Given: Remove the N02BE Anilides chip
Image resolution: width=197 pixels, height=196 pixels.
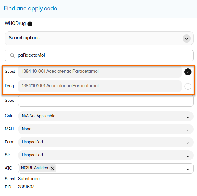Looking at the screenshot, I should (52, 168).
